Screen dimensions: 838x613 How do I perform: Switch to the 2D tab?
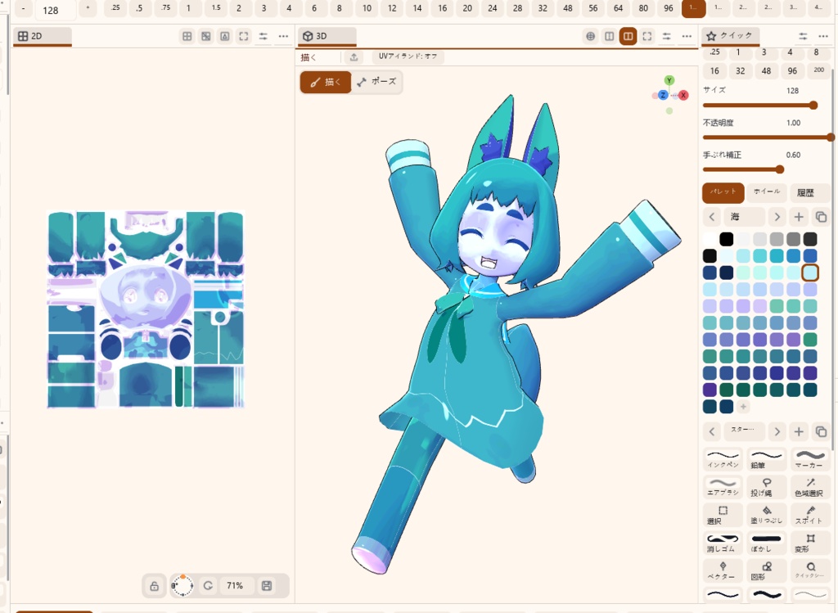pyautogui.click(x=43, y=36)
